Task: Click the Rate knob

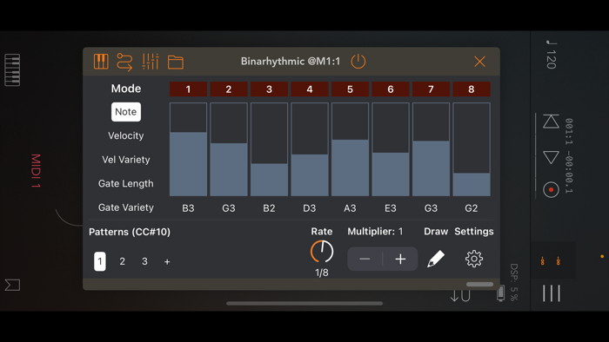Action: (322, 252)
